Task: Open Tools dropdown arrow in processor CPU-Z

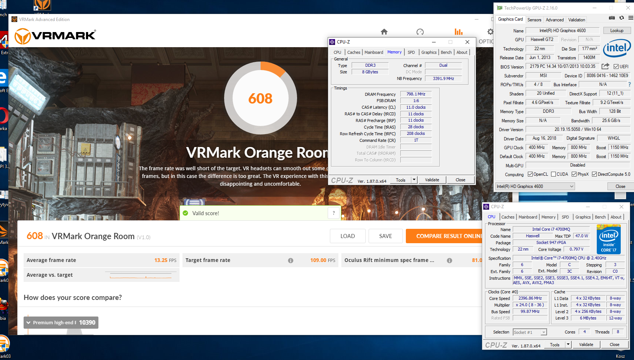Action: 568,345
